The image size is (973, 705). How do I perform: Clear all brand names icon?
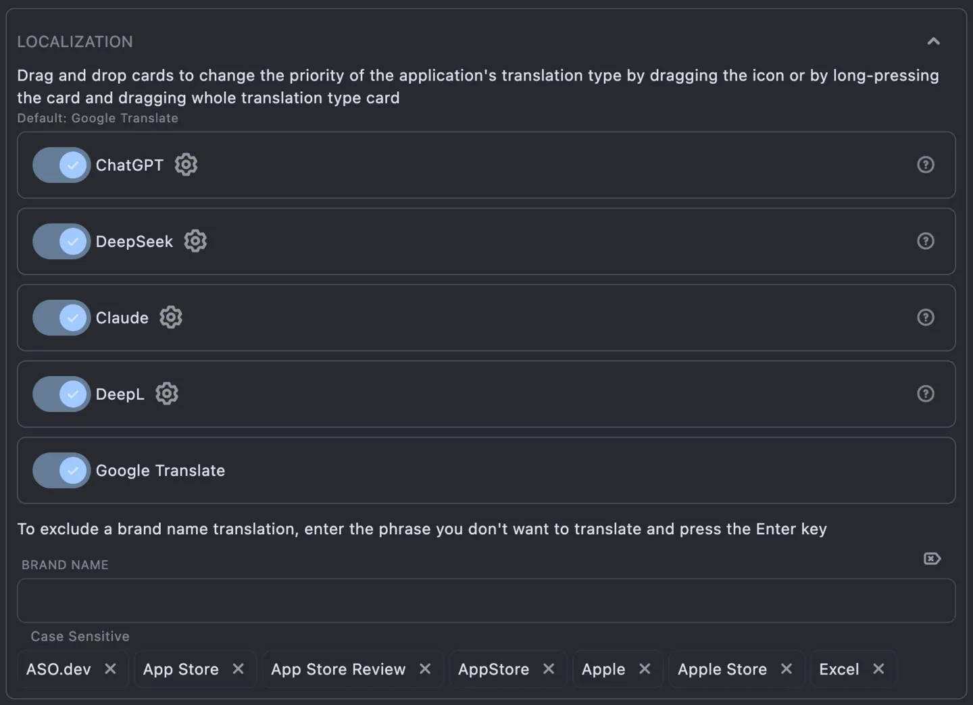932,558
